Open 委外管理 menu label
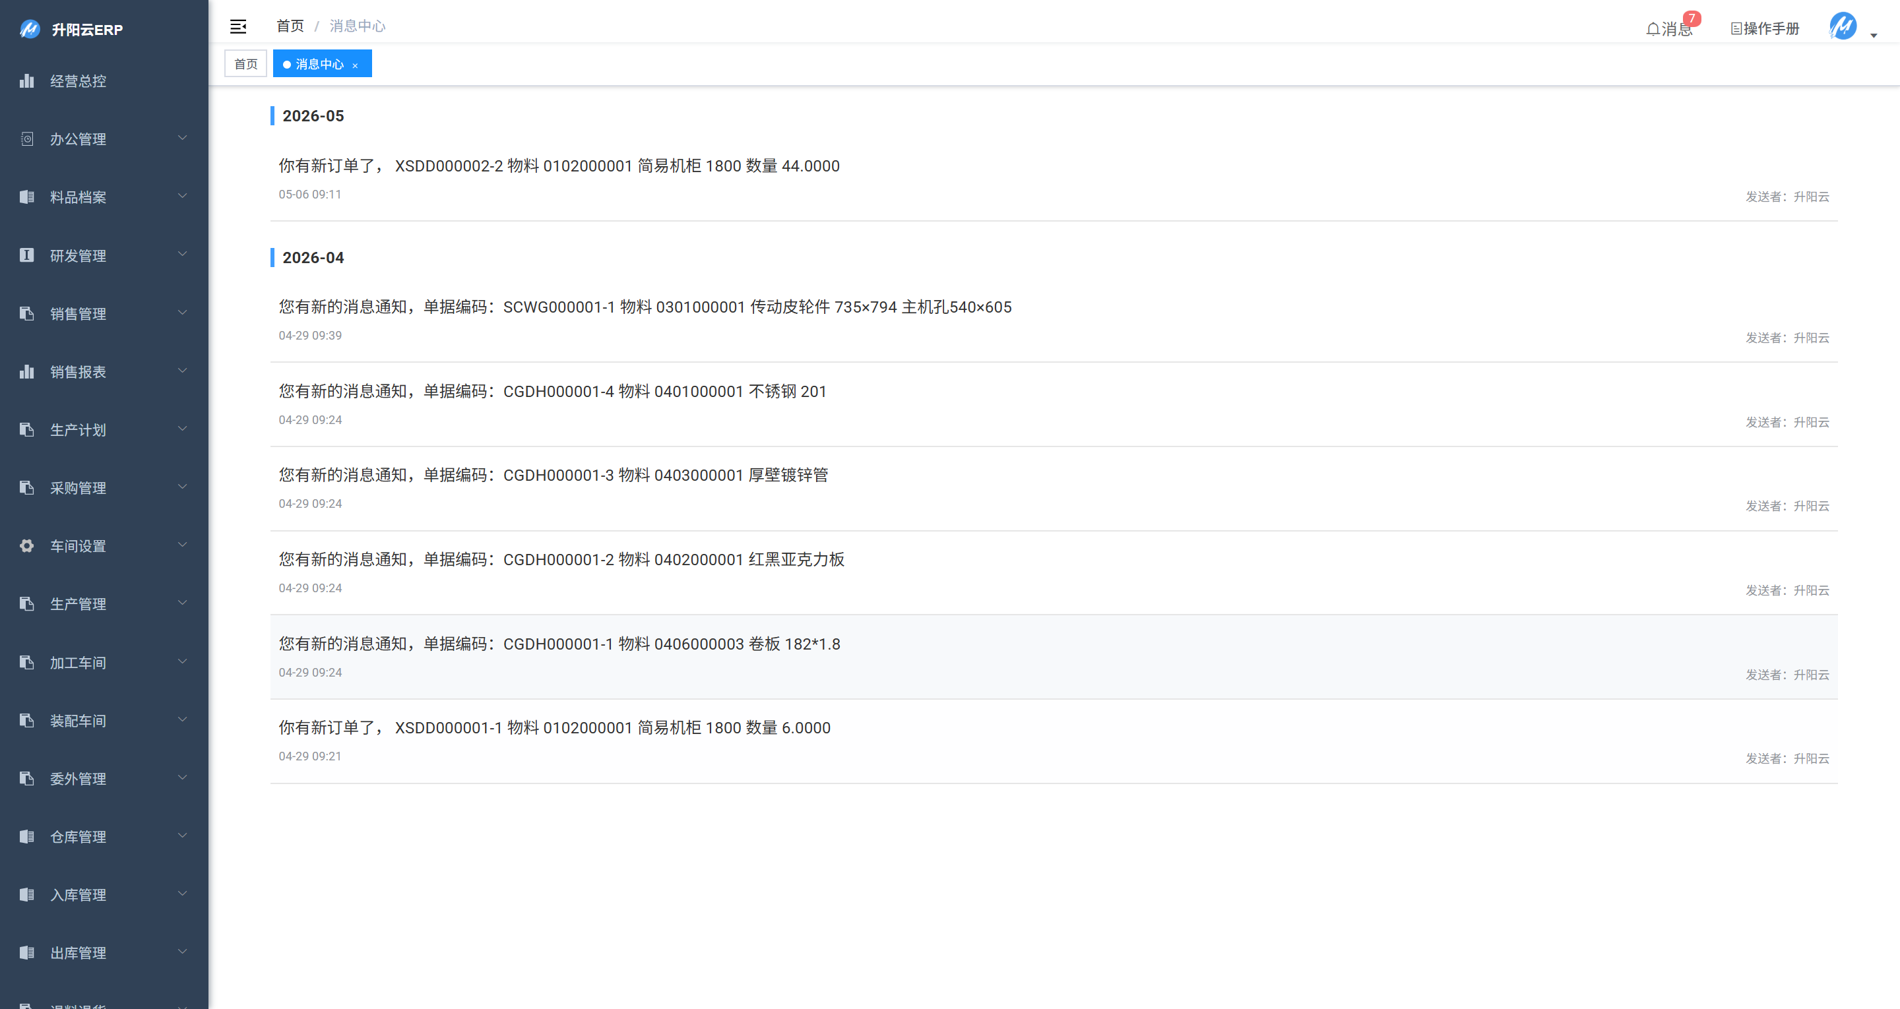Screen dimensions: 1900x1009 pyautogui.click(x=79, y=779)
